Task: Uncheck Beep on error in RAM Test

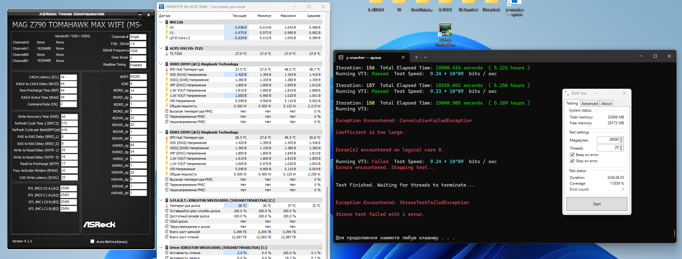Action: (x=572, y=155)
